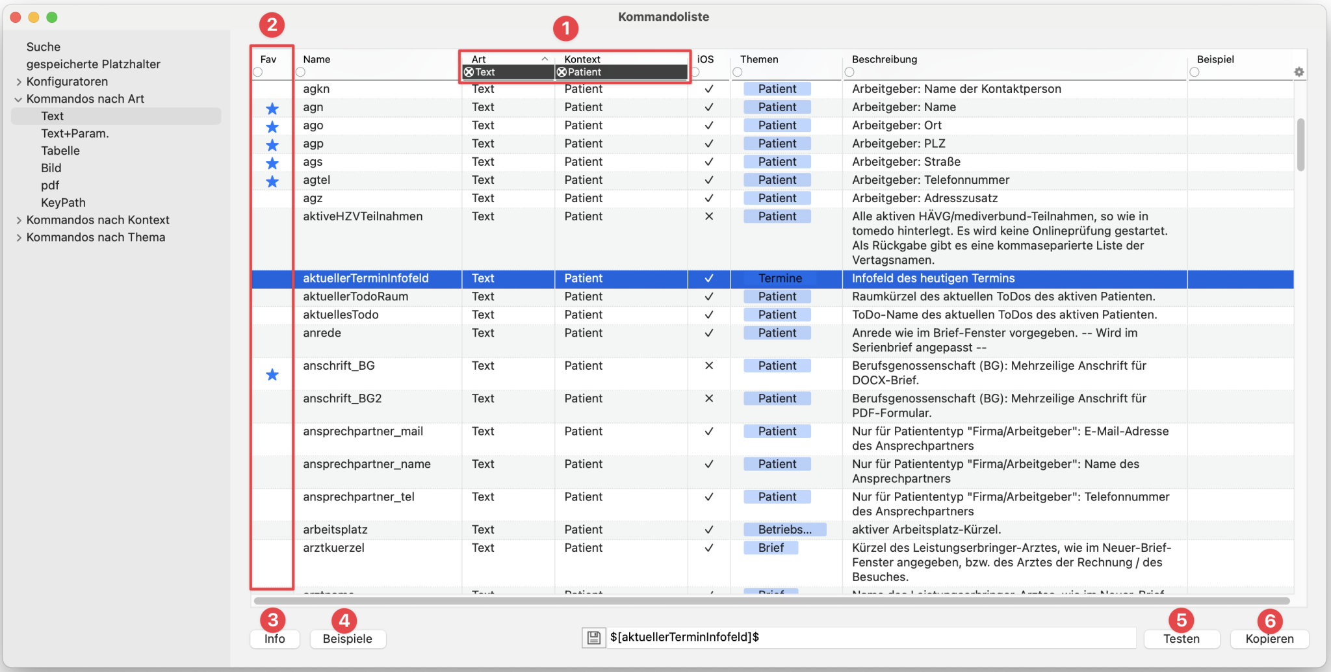
Task: Click the favorite star for agn
Action: coord(272,109)
